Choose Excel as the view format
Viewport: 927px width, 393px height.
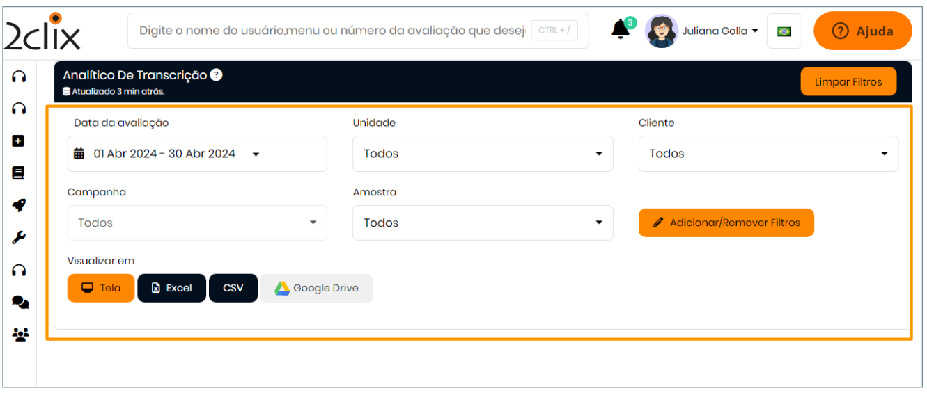point(172,288)
